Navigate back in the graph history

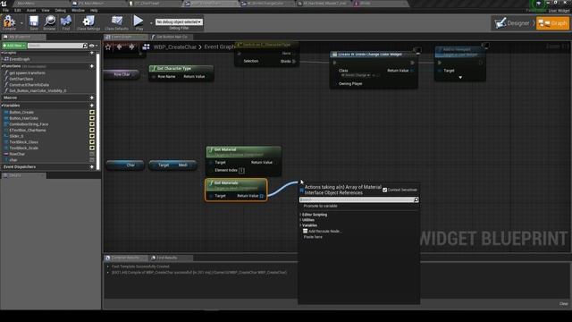tap(119, 47)
